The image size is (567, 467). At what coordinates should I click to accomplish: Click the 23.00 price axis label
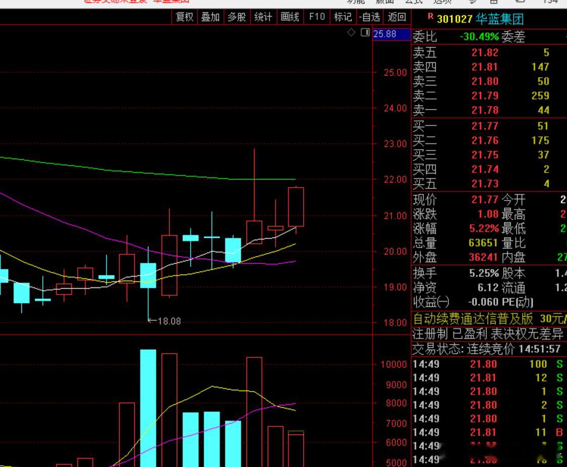[395, 144]
